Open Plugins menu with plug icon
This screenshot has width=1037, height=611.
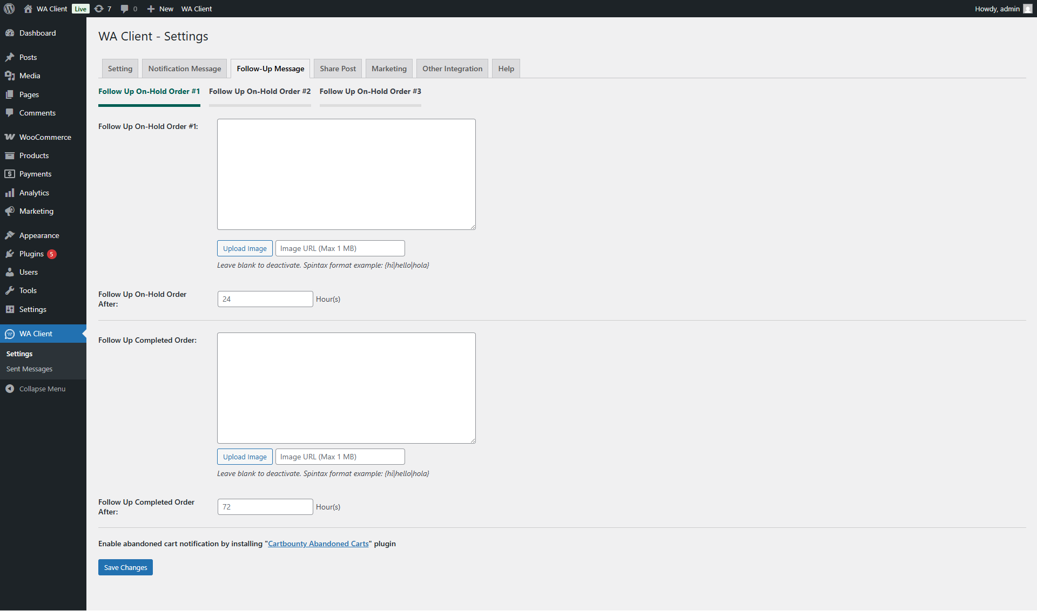pyautogui.click(x=10, y=254)
